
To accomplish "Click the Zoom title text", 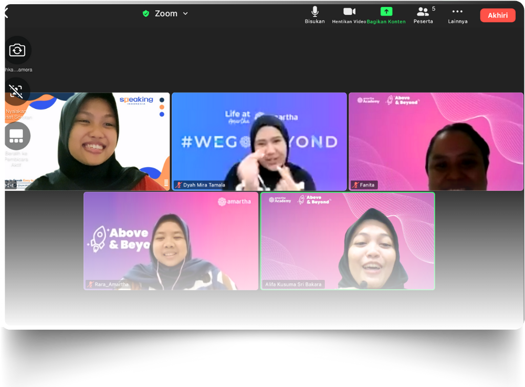I will (x=166, y=14).
